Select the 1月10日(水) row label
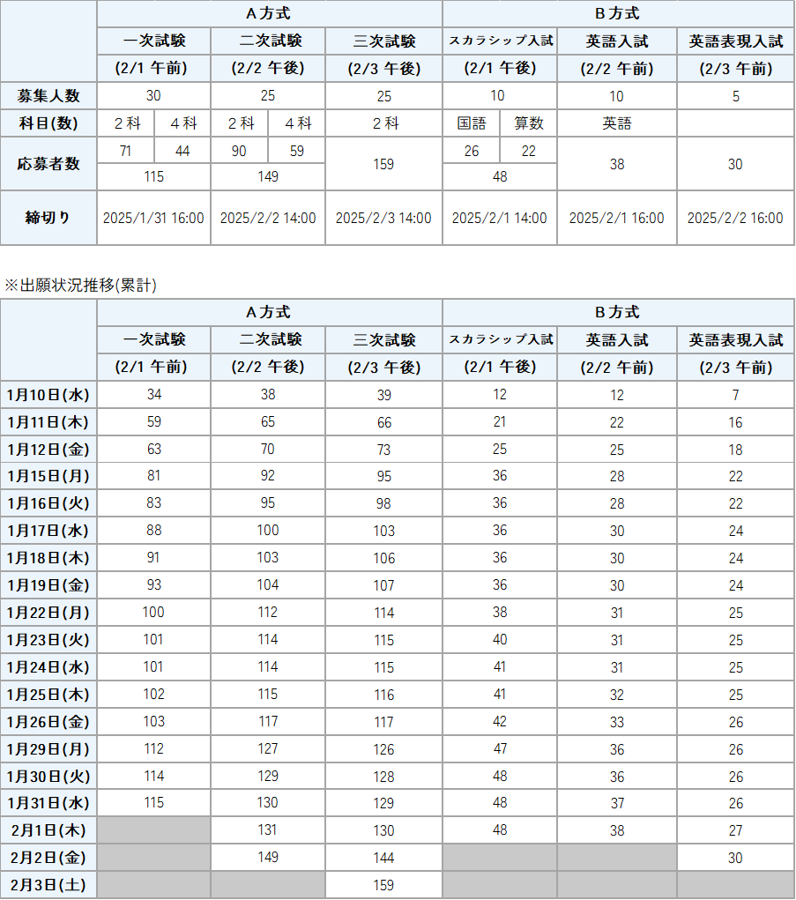This screenshot has height=900, width=796. (48, 395)
